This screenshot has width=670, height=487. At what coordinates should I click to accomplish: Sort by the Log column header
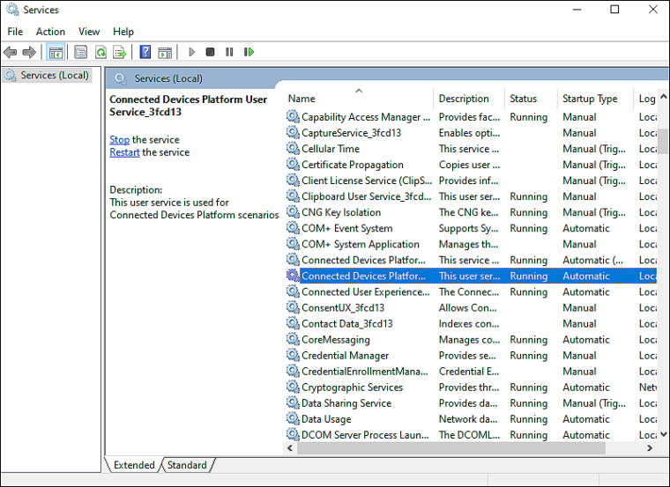coord(646,99)
